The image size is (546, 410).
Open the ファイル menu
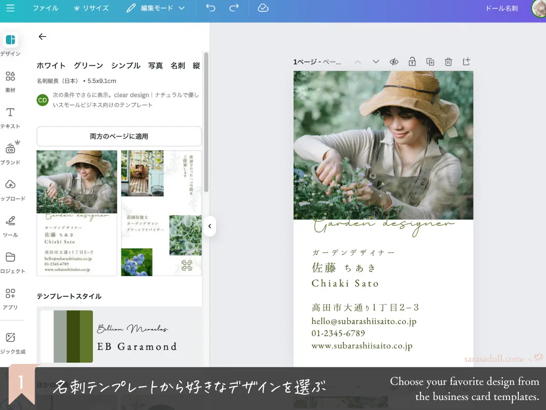[45, 8]
